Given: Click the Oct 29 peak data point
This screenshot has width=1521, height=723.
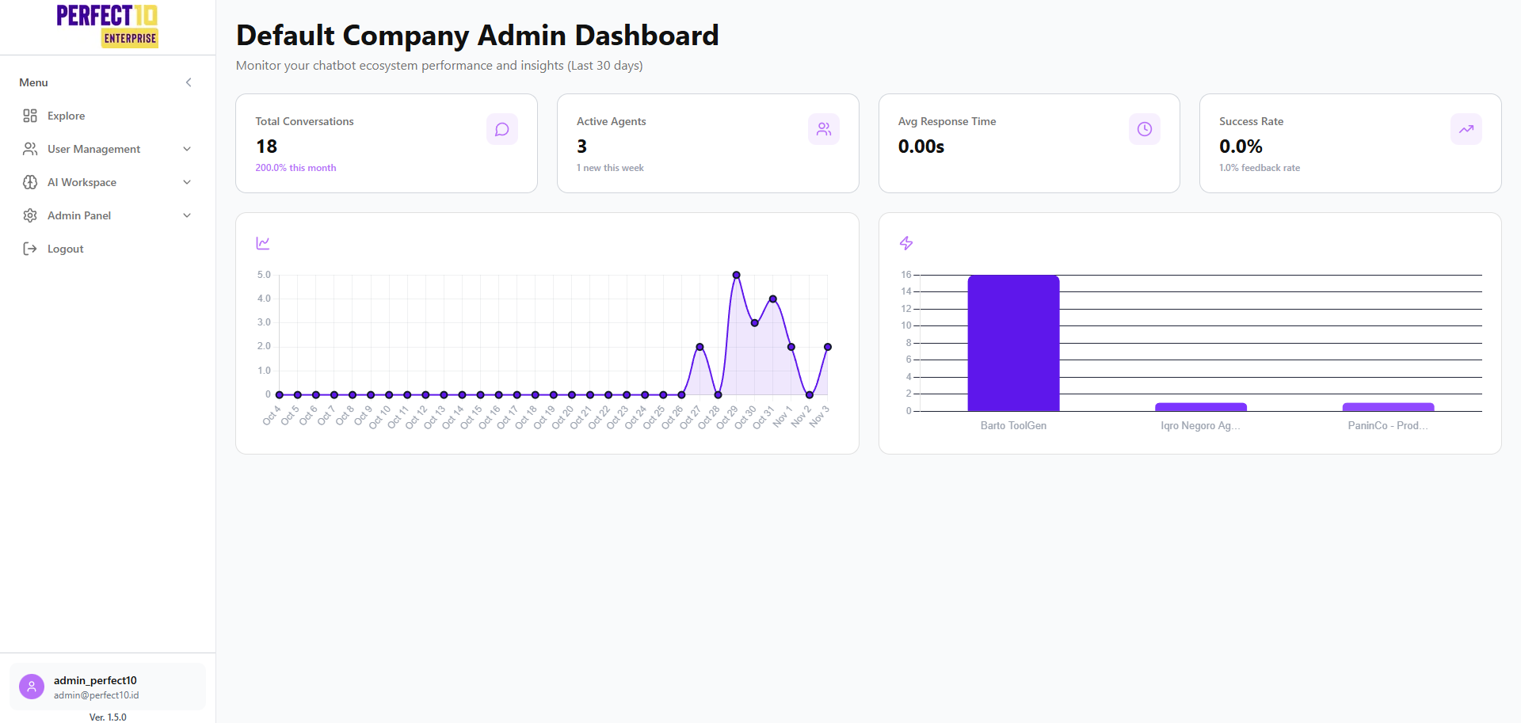Looking at the screenshot, I should click(737, 275).
